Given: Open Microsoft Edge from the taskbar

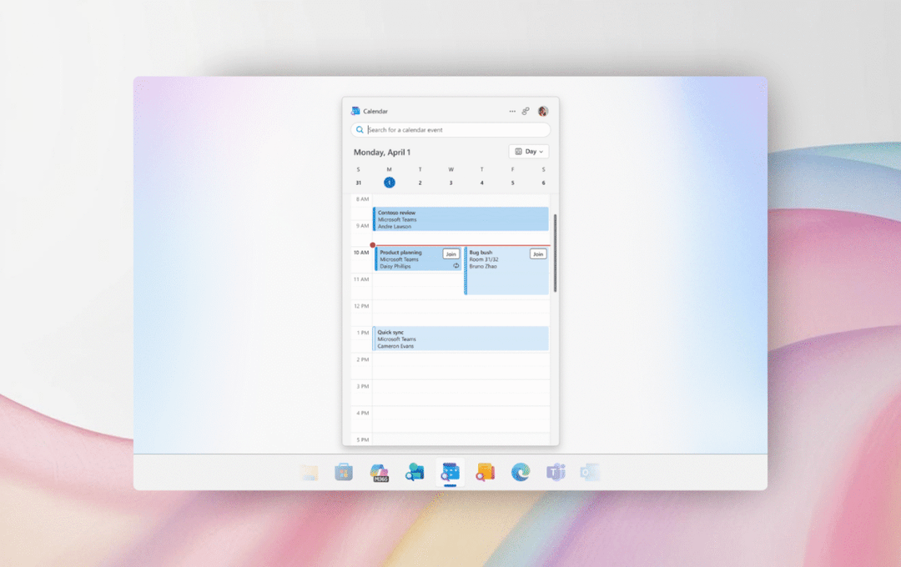Looking at the screenshot, I should tap(520, 473).
